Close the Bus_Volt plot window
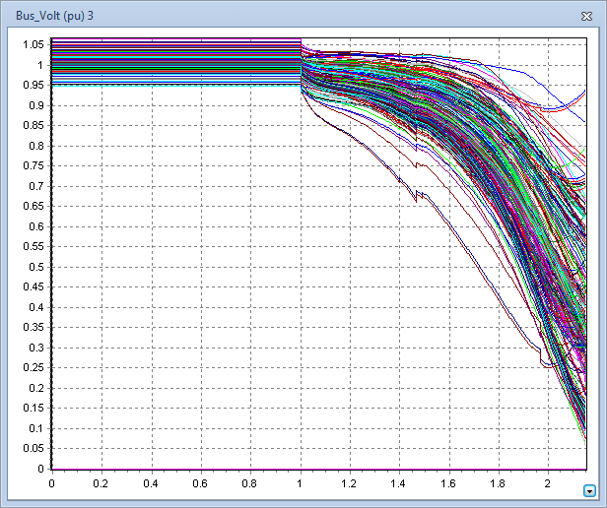Screen dimensions: 607x508 tap(587, 16)
